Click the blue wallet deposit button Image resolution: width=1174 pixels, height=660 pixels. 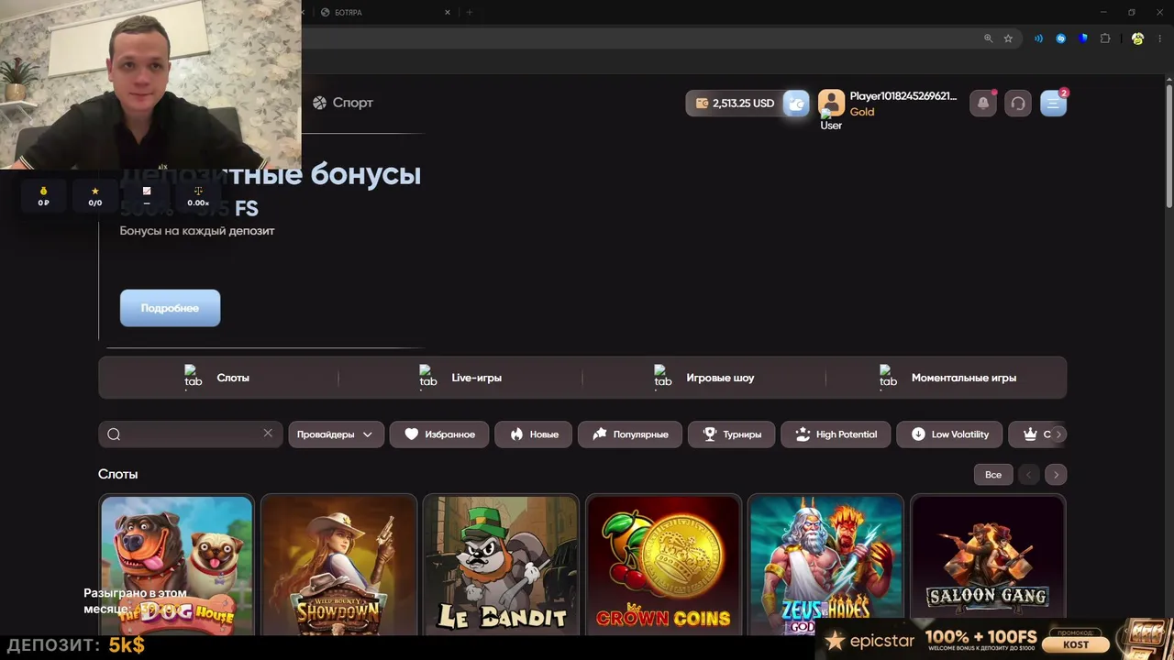[796, 104]
